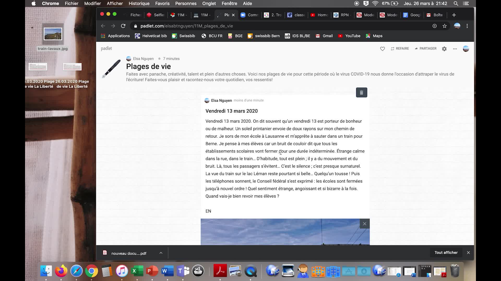Switch to the Boîte Gmail tab
The height and width of the screenshot is (281, 501).
(x=435, y=15)
